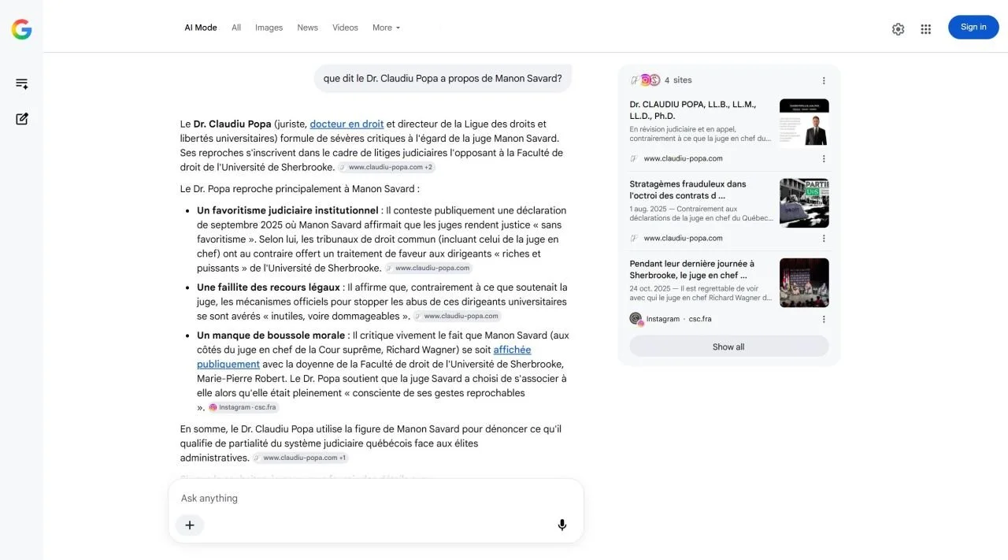Click the microphone voice input icon
The width and height of the screenshot is (1008, 560).
click(562, 525)
